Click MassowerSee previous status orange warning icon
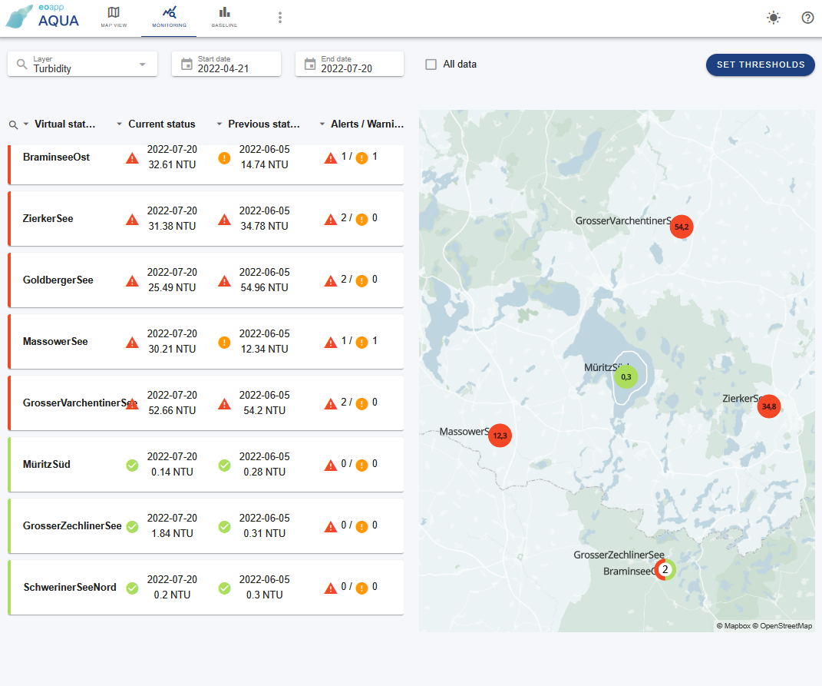Viewport: 822px width, 686px height. 224,342
